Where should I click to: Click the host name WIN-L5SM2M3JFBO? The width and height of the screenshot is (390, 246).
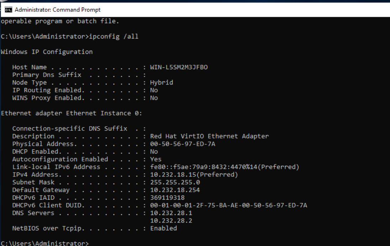click(179, 67)
